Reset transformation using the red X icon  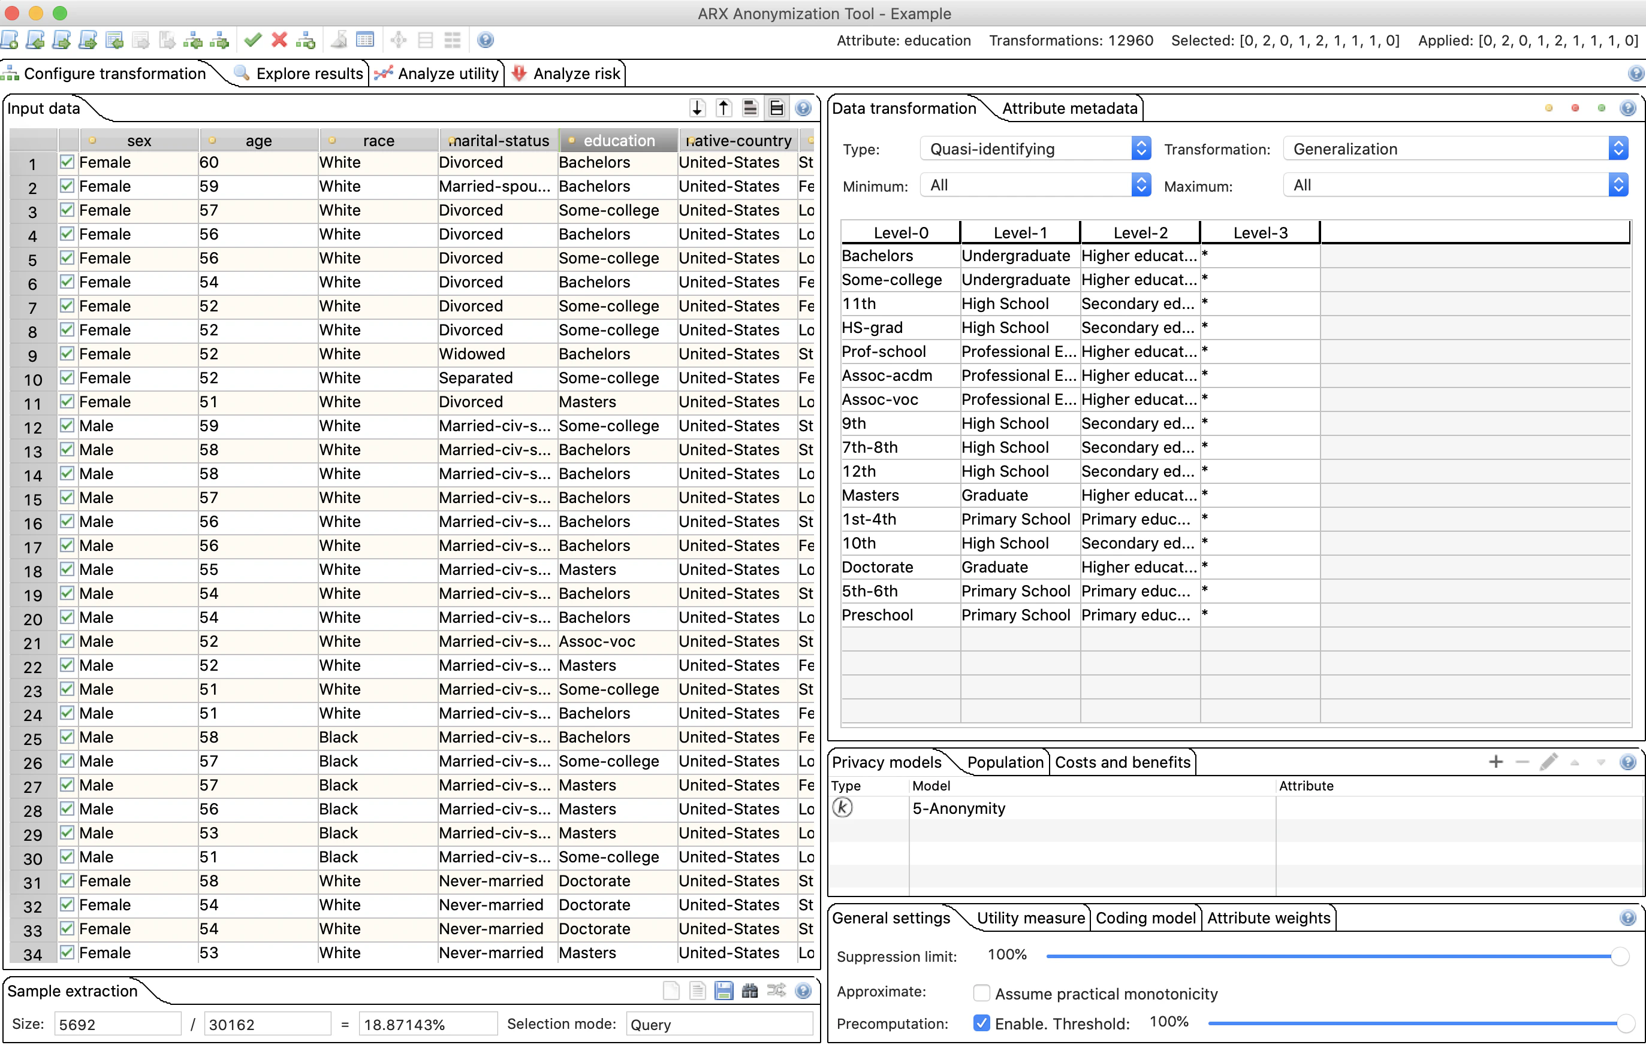pos(278,40)
